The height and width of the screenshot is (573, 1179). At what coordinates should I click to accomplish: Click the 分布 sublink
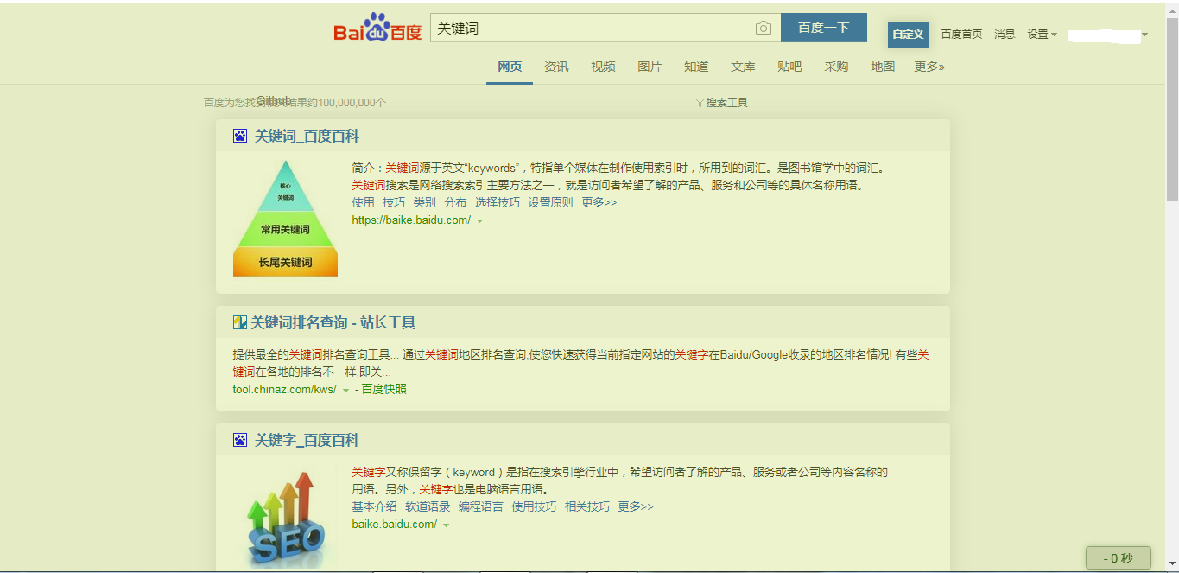click(x=455, y=202)
